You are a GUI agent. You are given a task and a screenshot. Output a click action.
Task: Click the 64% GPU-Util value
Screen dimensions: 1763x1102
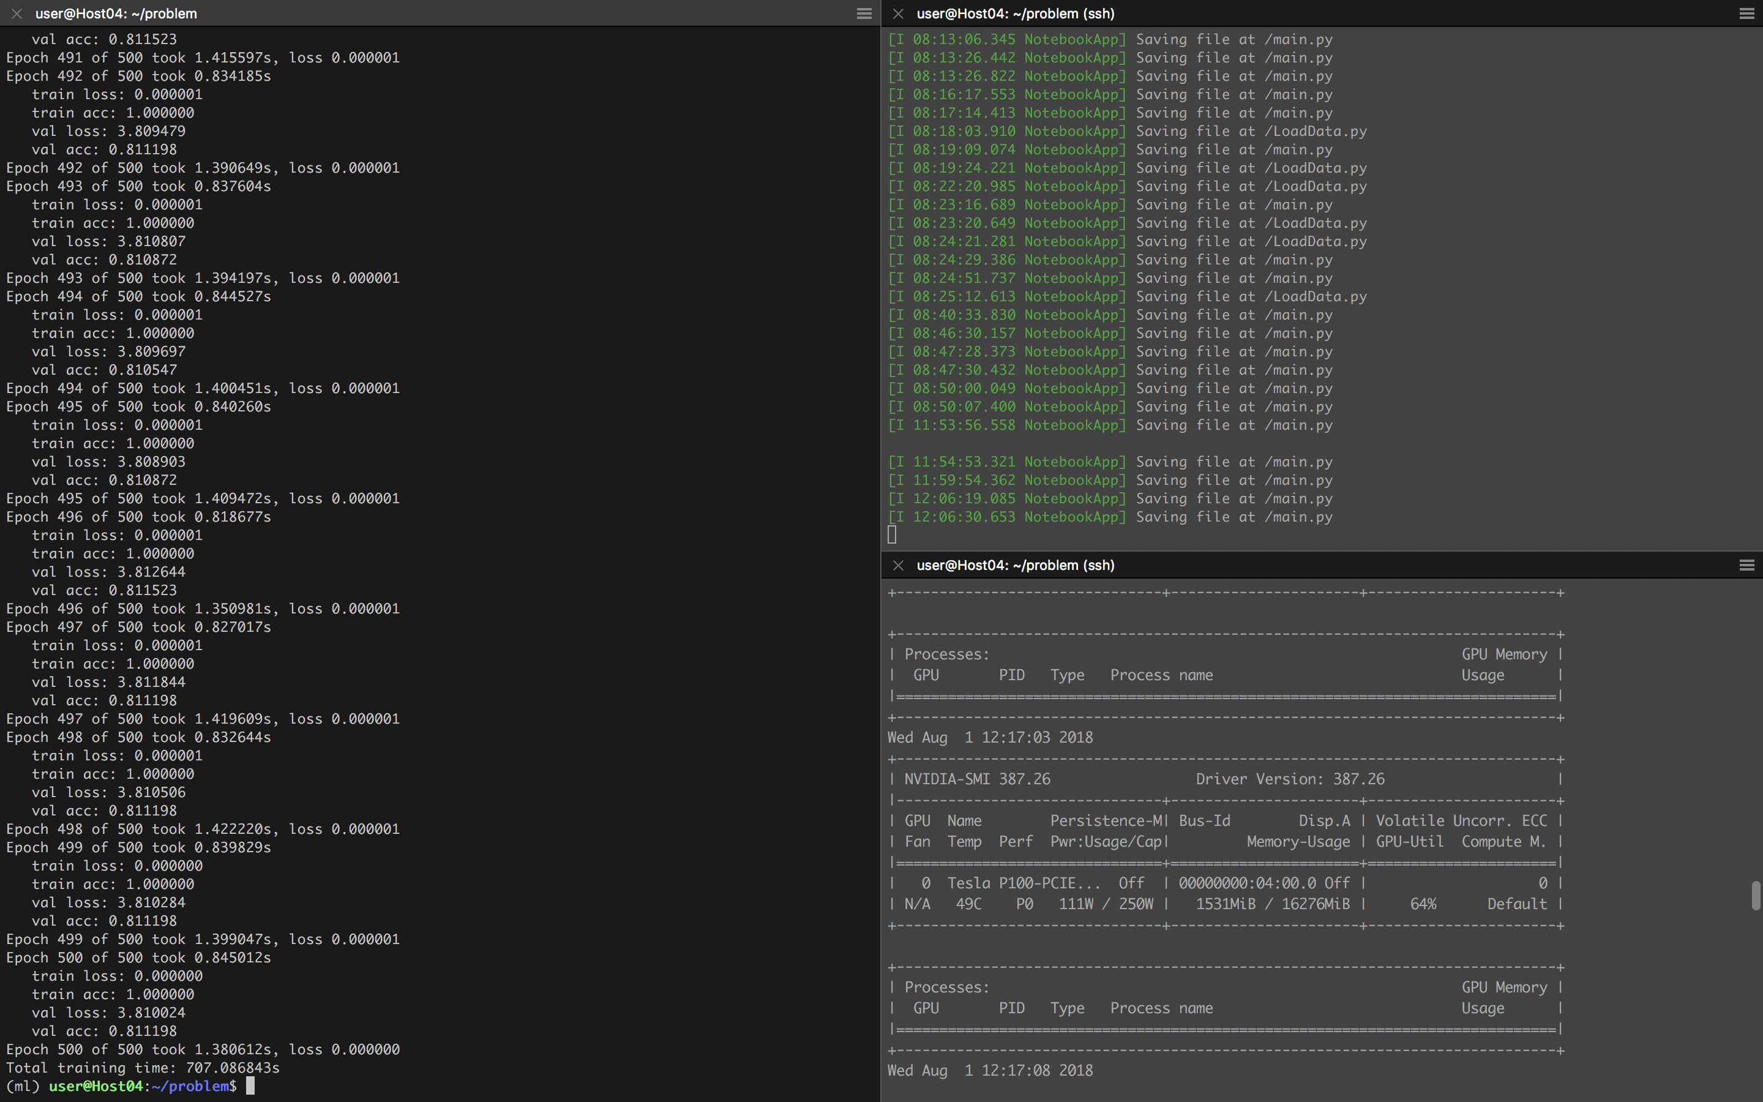(x=1423, y=904)
